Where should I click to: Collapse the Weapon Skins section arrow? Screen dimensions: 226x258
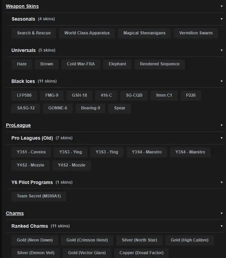(222, 6)
